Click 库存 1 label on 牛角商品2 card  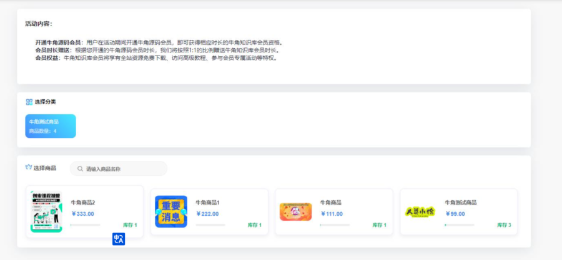point(130,225)
